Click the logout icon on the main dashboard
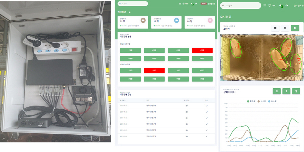Image resolution: width=304 pixels, height=152 pixels. [196, 4]
